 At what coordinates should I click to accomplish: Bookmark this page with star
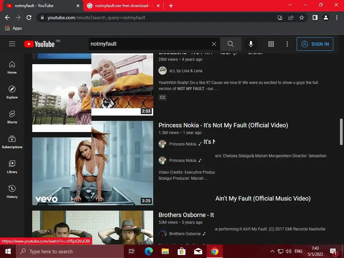[x=302, y=17]
